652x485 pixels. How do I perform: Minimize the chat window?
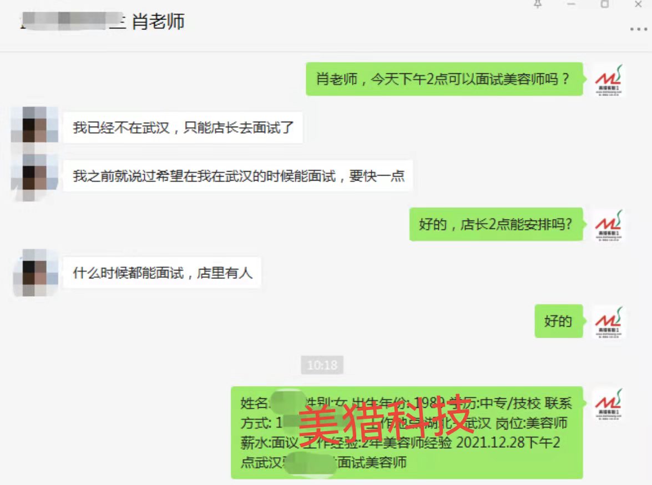point(572,4)
